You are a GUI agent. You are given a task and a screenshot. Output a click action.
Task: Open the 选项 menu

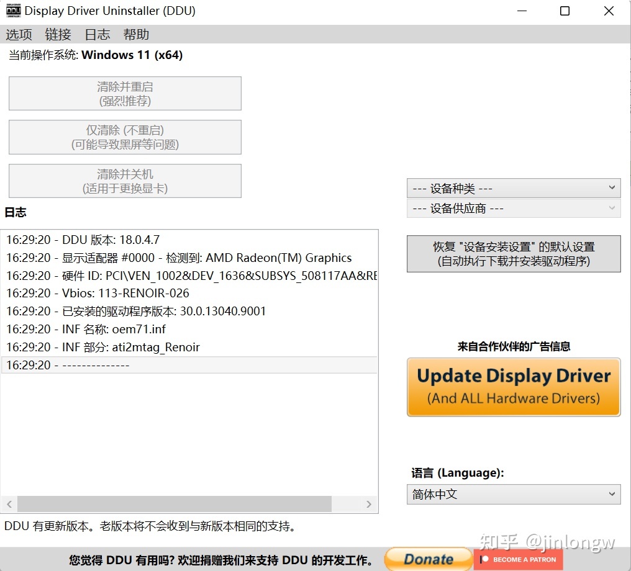[x=19, y=35]
